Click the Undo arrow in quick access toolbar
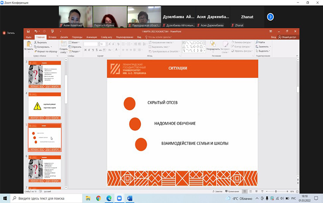Screen dimensions: 323x203 click(36, 31)
